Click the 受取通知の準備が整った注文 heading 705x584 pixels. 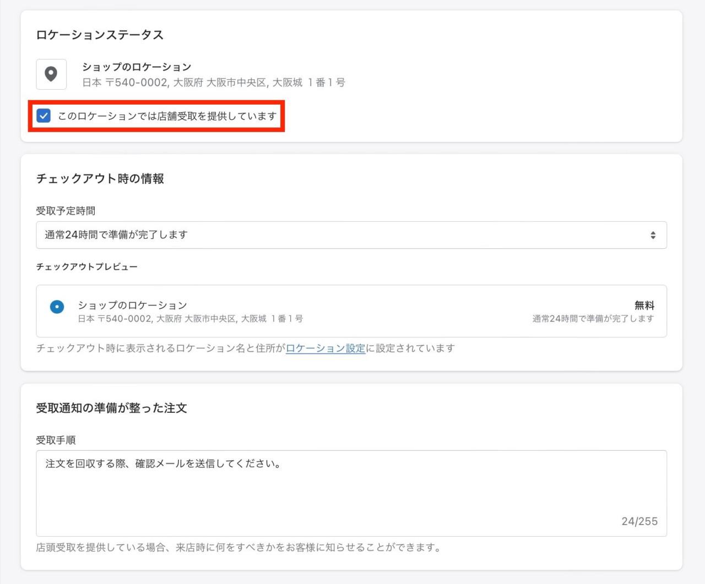pos(112,408)
